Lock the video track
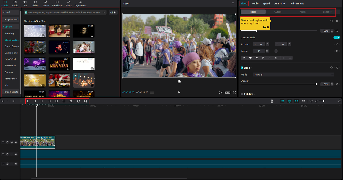Viewport: 343px width, 180px height. pyautogui.click(x=7, y=142)
